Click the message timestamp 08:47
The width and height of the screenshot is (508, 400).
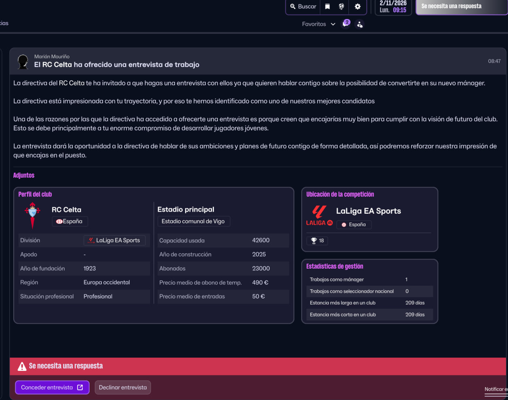coord(494,61)
